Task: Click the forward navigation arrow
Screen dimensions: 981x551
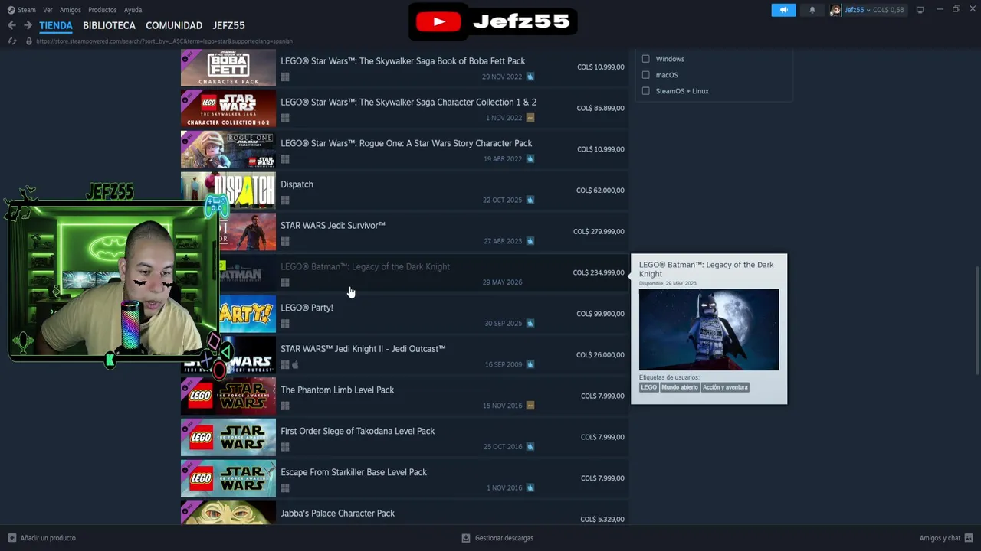Action: 28,25
